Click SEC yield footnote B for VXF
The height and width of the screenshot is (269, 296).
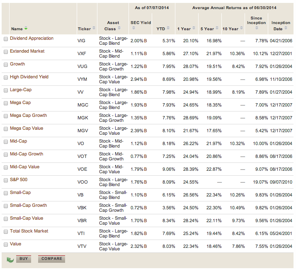[x=146, y=53]
